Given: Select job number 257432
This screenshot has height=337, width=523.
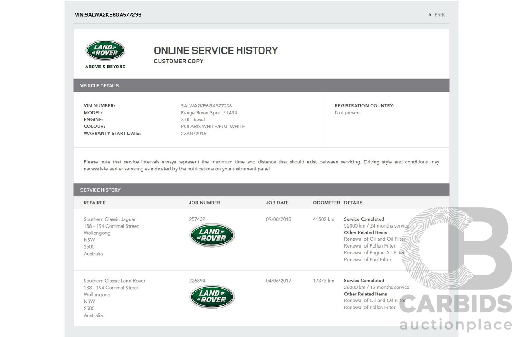Looking at the screenshot, I should [197, 219].
